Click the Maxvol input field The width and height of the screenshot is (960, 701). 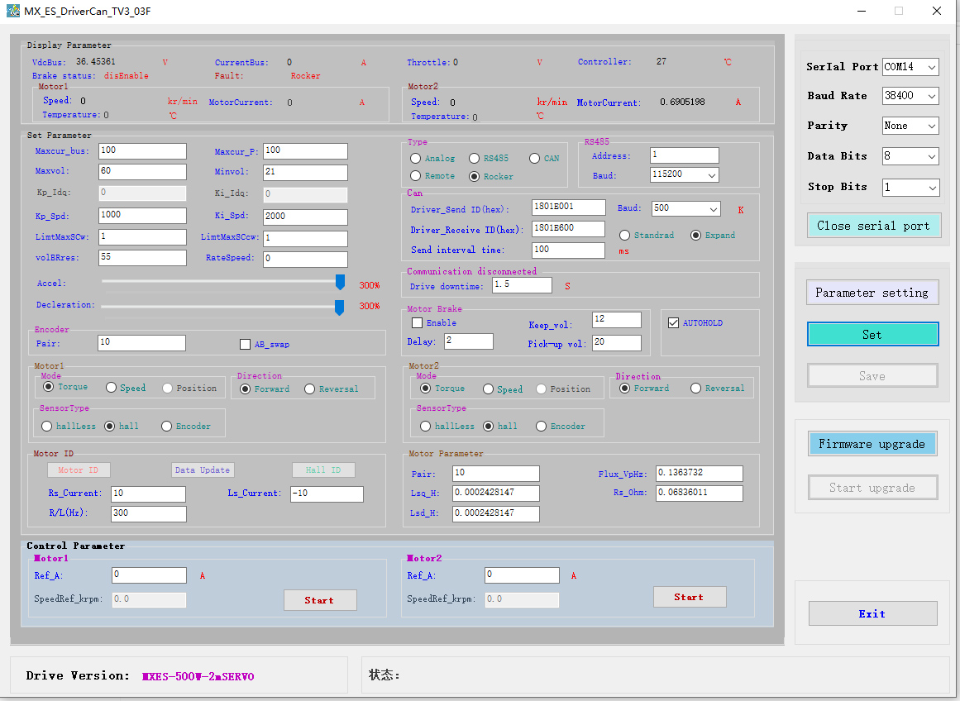click(x=143, y=172)
